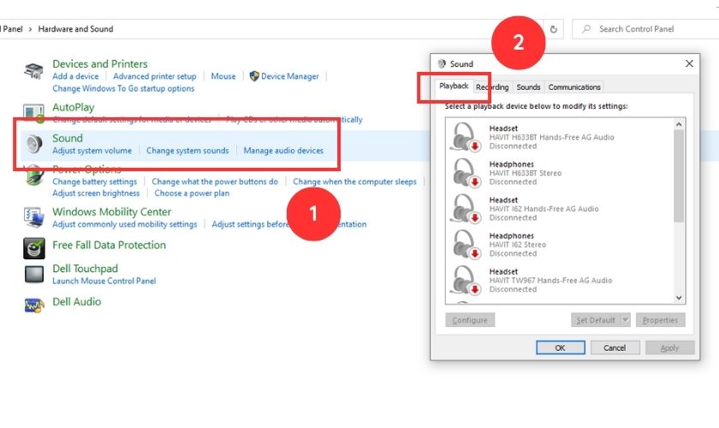Open the Devices and Printers icon
Image resolution: width=719 pixels, height=428 pixels.
pyautogui.click(x=34, y=71)
